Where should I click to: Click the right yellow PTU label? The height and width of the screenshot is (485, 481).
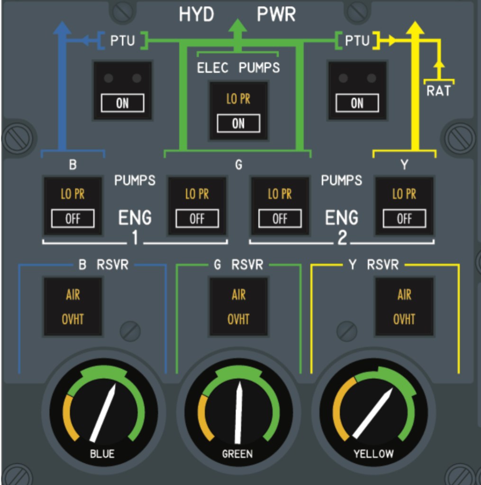[x=357, y=41]
